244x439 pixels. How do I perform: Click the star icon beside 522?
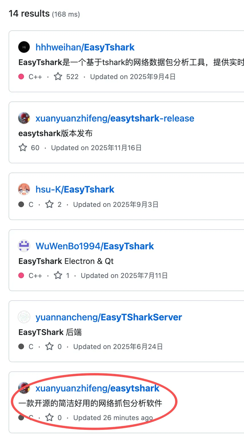click(x=58, y=77)
